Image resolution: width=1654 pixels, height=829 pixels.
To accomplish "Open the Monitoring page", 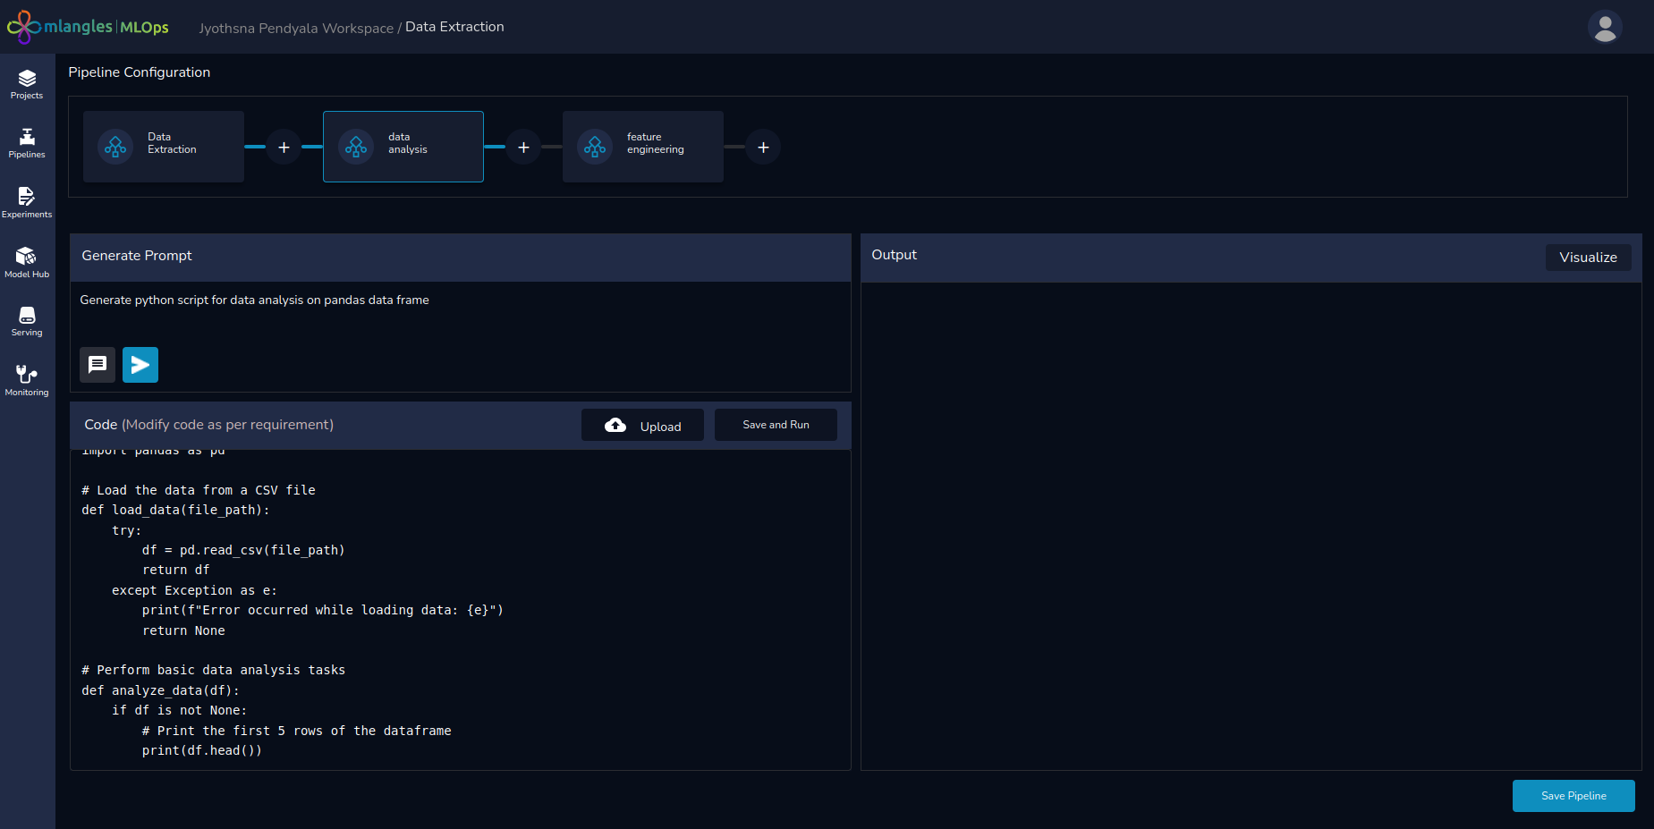I will [27, 380].
